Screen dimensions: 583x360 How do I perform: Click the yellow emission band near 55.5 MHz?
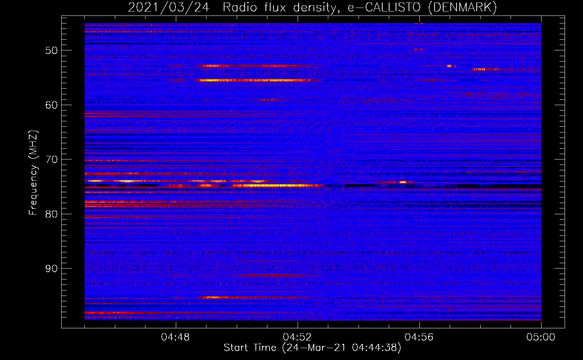click(254, 80)
